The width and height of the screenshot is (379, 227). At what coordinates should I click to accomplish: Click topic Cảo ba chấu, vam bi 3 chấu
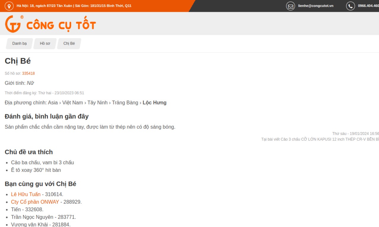tap(42, 163)
